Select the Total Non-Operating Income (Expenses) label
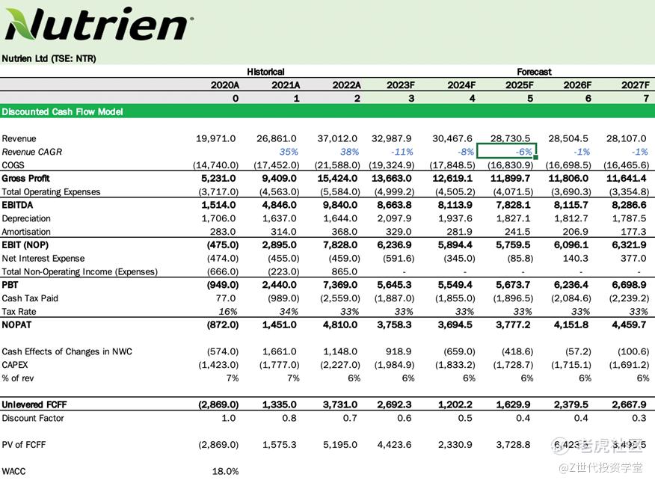The image size is (655, 483). click(x=80, y=272)
